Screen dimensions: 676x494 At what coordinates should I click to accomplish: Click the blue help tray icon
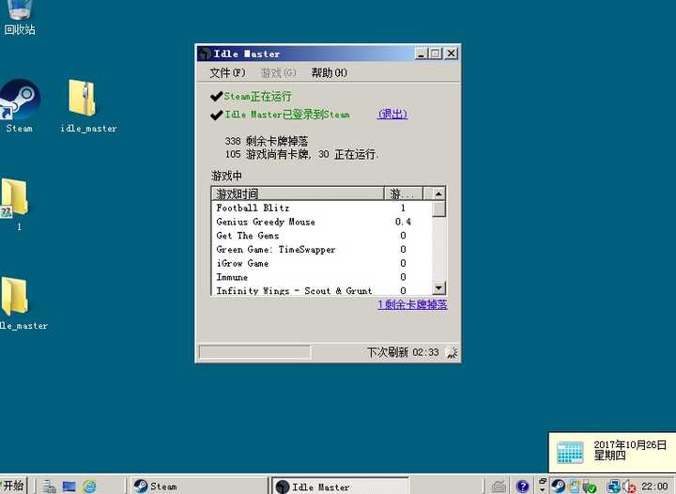(x=522, y=486)
